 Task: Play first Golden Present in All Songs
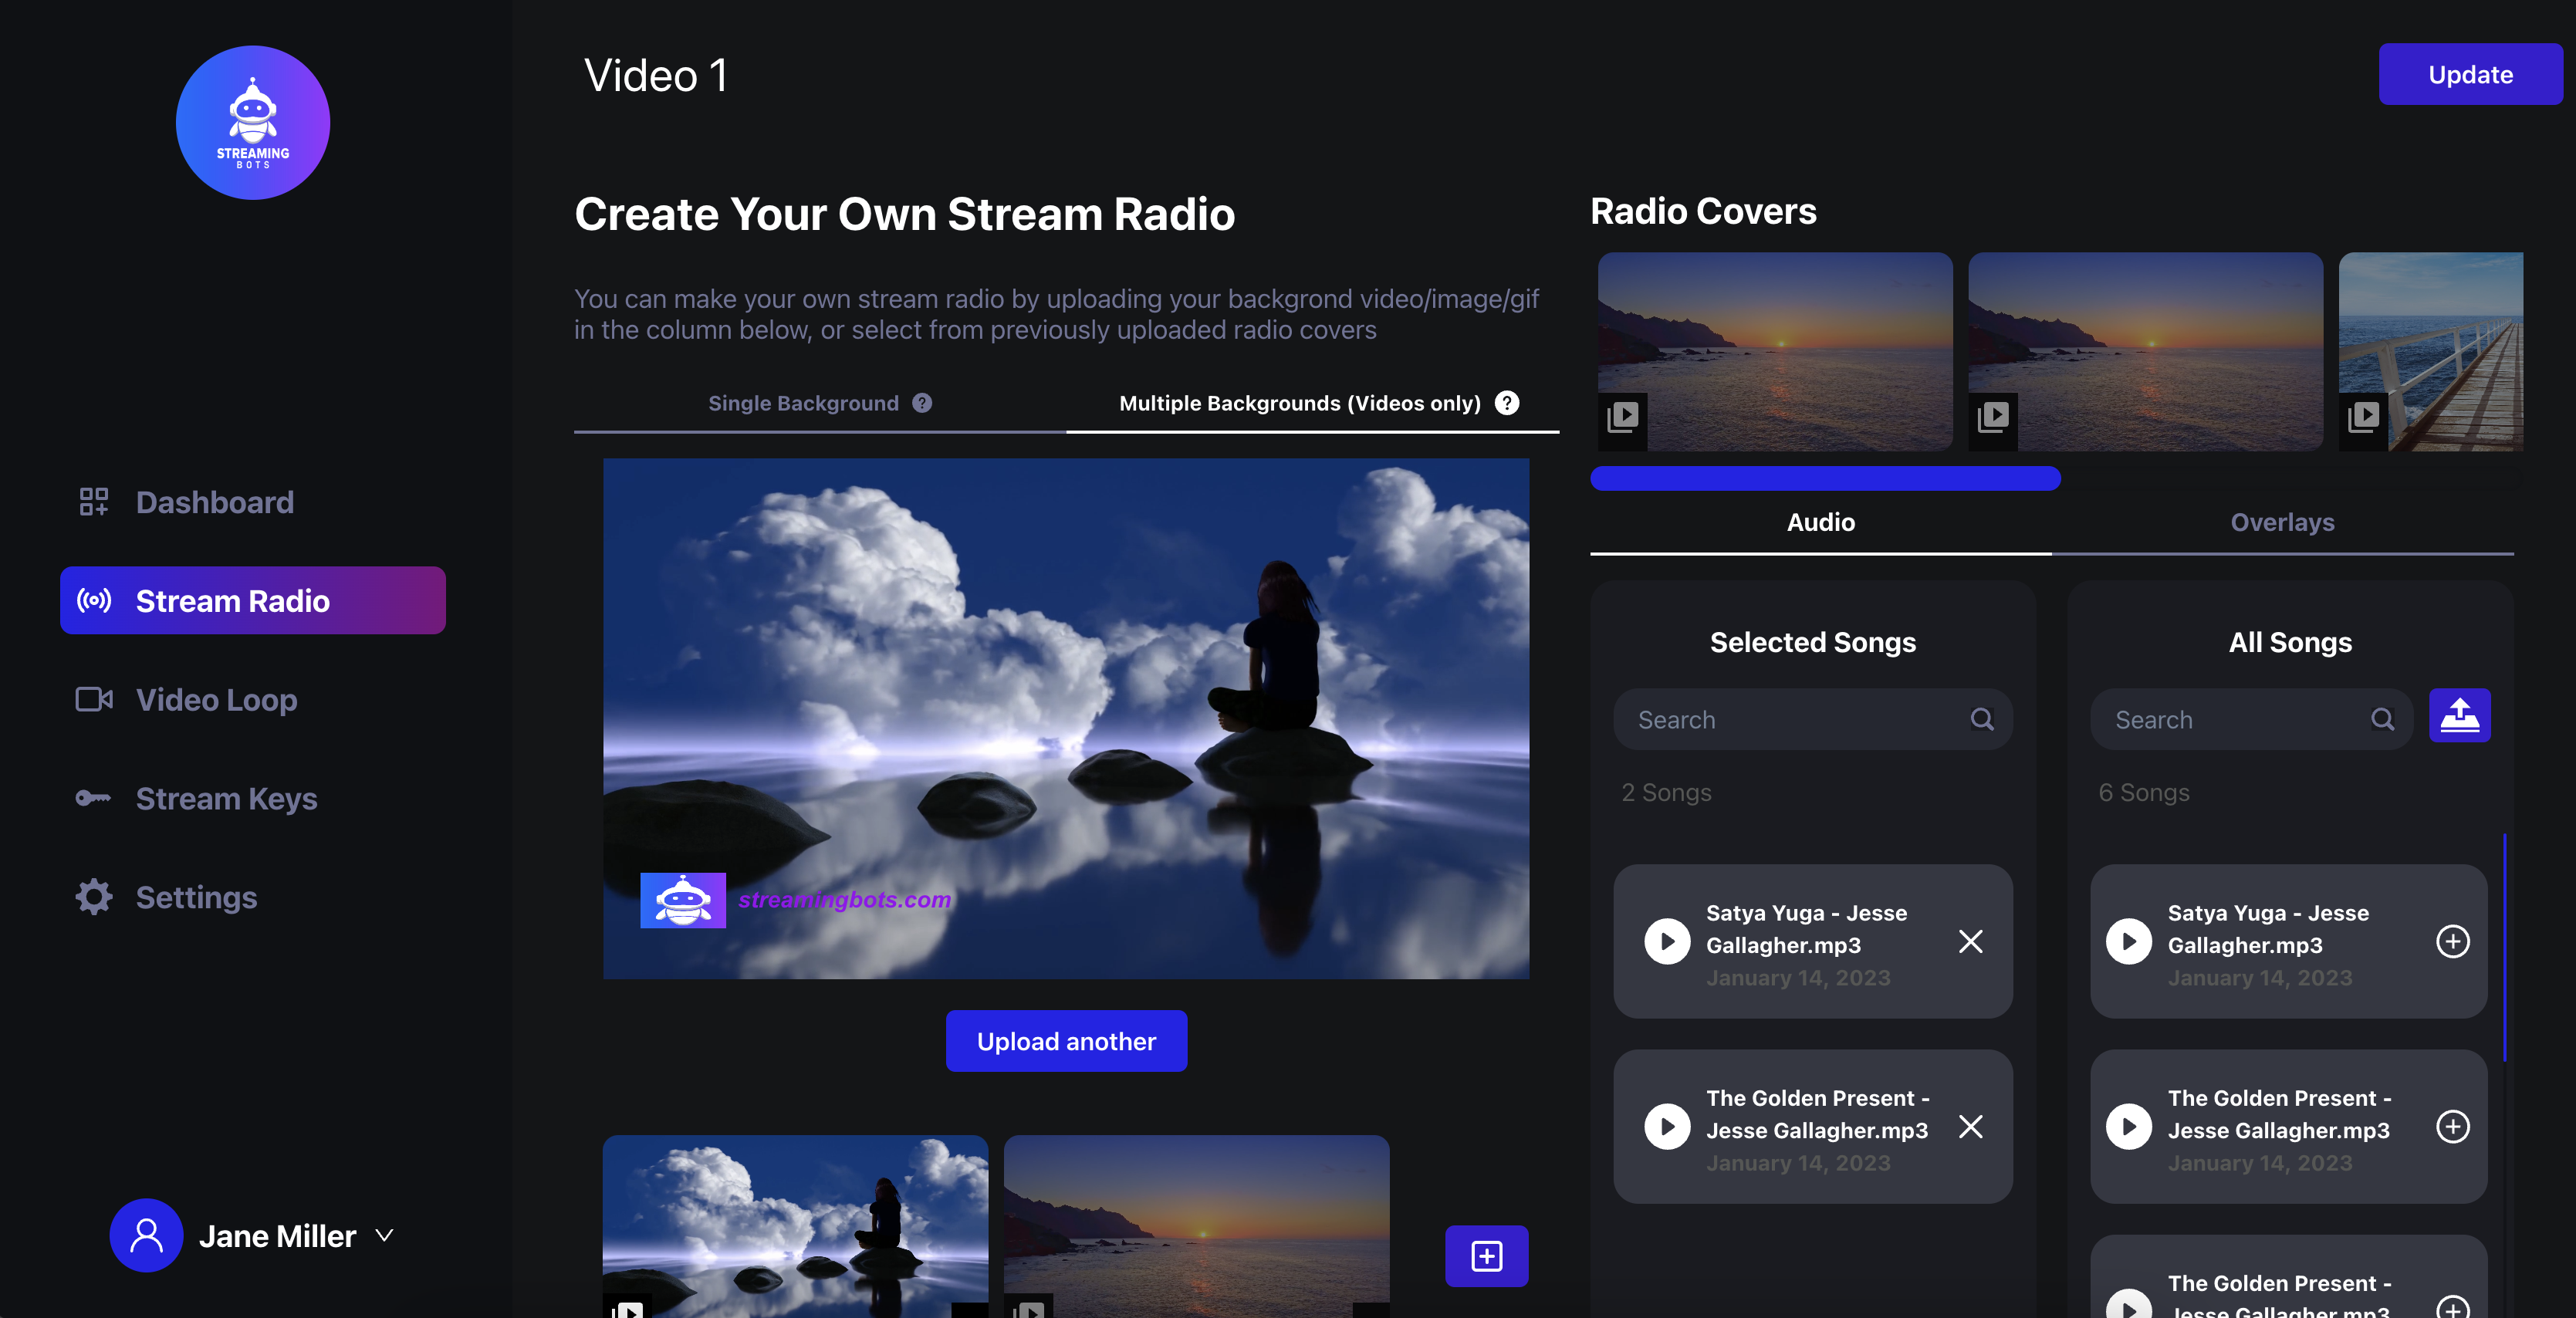click(2128, 1126)
